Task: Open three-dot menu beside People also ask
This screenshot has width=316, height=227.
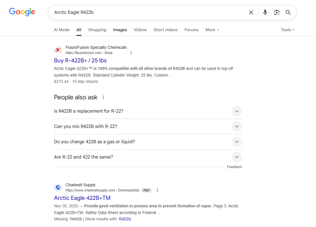Action: click(x=103, y=97)
